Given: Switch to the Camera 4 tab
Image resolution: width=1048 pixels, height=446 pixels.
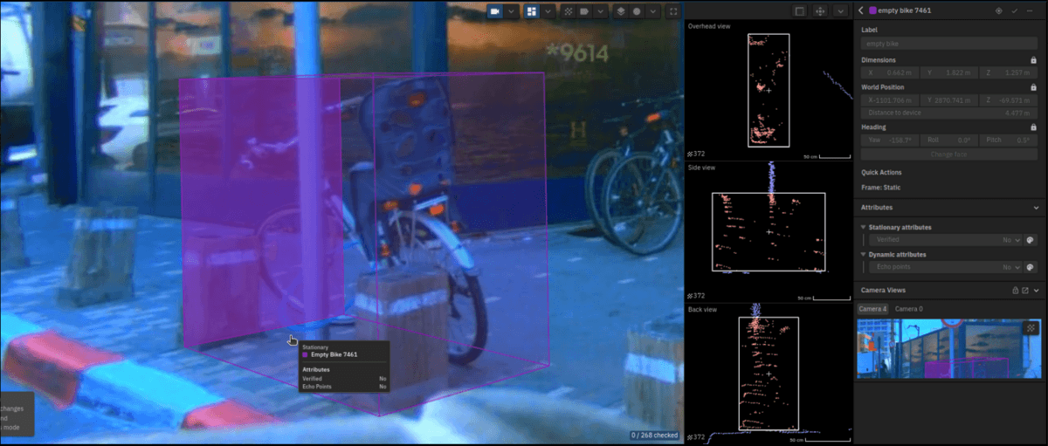Looking at the screenshot, I should tap(872, 309).
